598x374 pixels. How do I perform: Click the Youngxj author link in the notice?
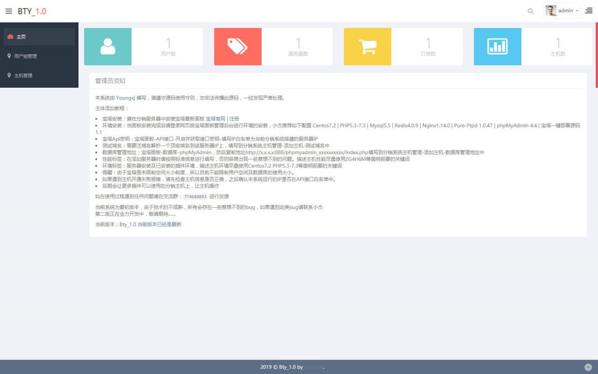[x=125, y=98]
